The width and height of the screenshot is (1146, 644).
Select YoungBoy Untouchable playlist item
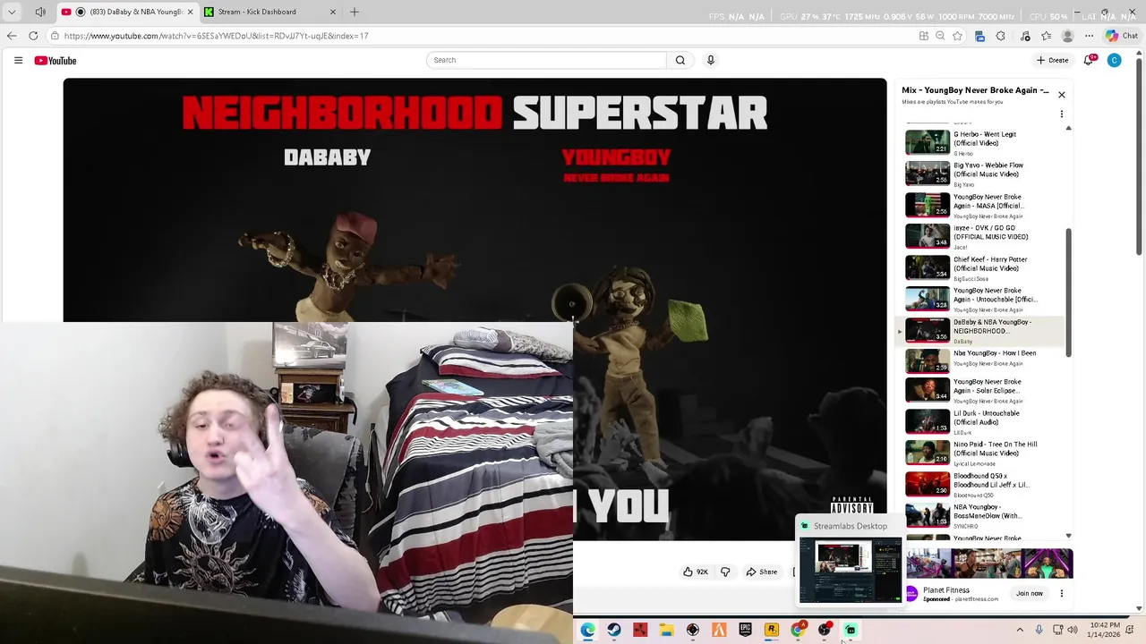click(980, 299)
